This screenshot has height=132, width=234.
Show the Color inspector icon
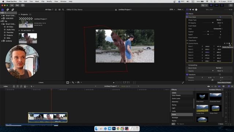tap(190, 10)
